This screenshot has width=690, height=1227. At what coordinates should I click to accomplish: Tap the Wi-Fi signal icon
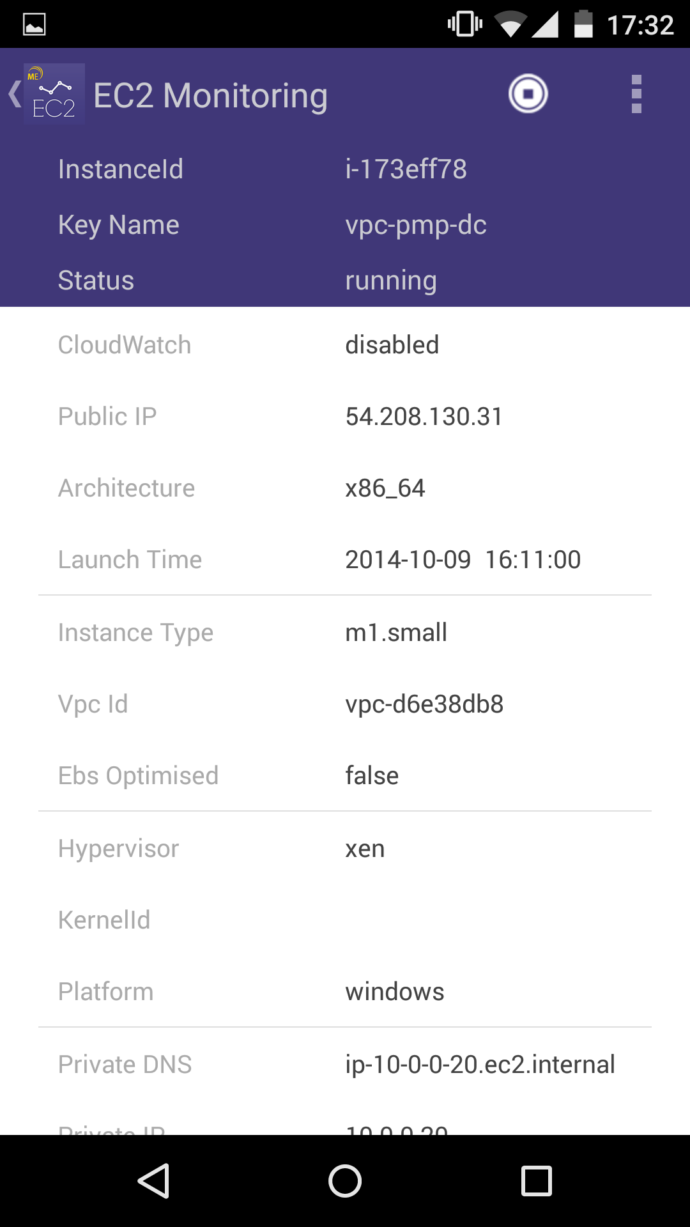pos(510,25)
